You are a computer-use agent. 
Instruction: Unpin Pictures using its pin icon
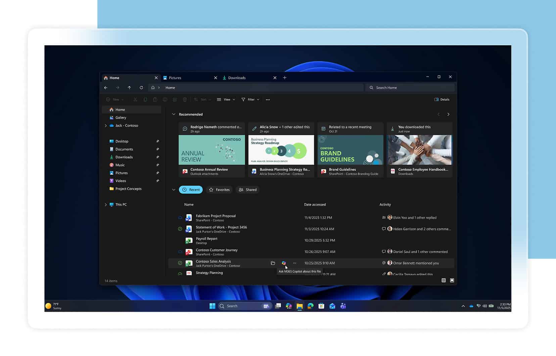coord(157,173)
